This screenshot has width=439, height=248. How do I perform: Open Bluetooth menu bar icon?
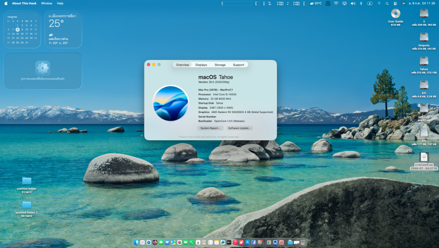[x=361, y=4]
